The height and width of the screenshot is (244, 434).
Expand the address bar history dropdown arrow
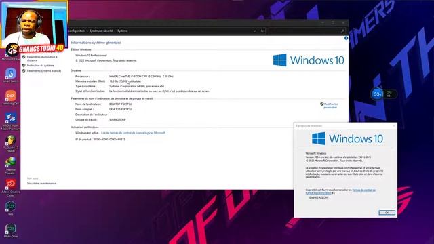[255, 30]
